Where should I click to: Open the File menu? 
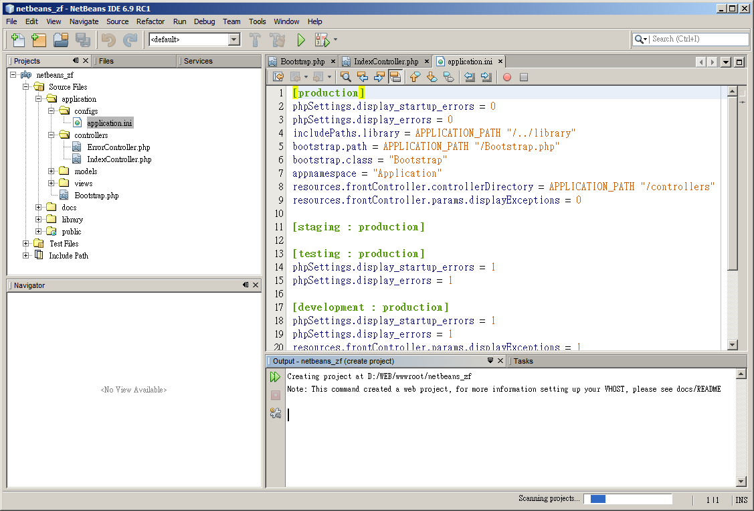click(11, 21)
